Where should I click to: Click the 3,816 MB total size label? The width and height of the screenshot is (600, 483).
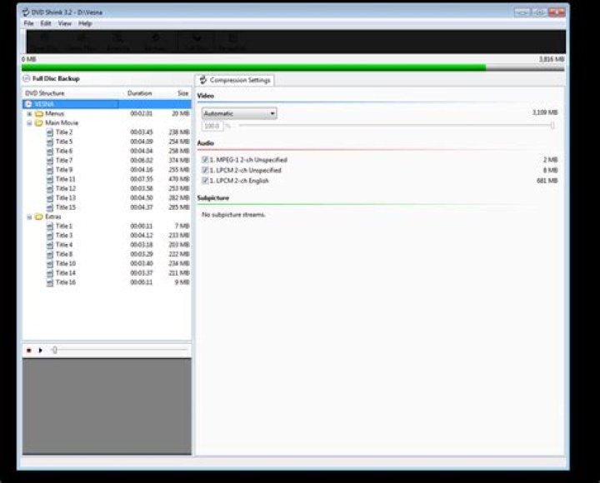pos(552,59)
